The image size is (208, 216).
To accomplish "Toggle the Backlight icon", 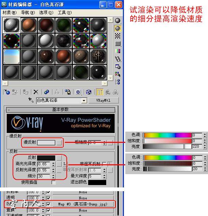I will click(x=117, y=28).
